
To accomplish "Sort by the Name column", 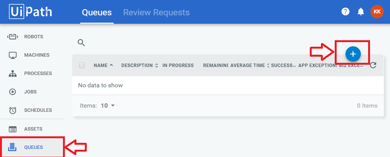I will click(x=104, y=65).
